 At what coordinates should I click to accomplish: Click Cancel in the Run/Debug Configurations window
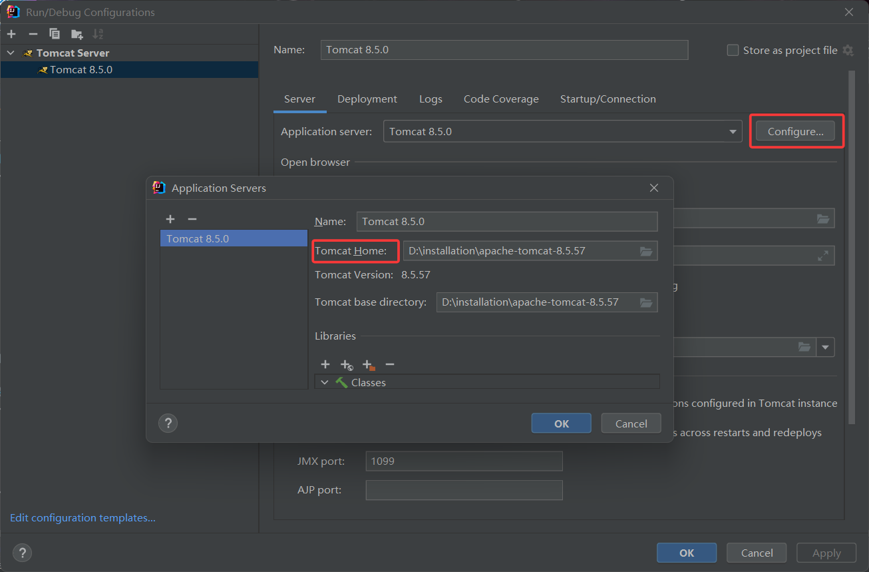click(x=757, y=553)
